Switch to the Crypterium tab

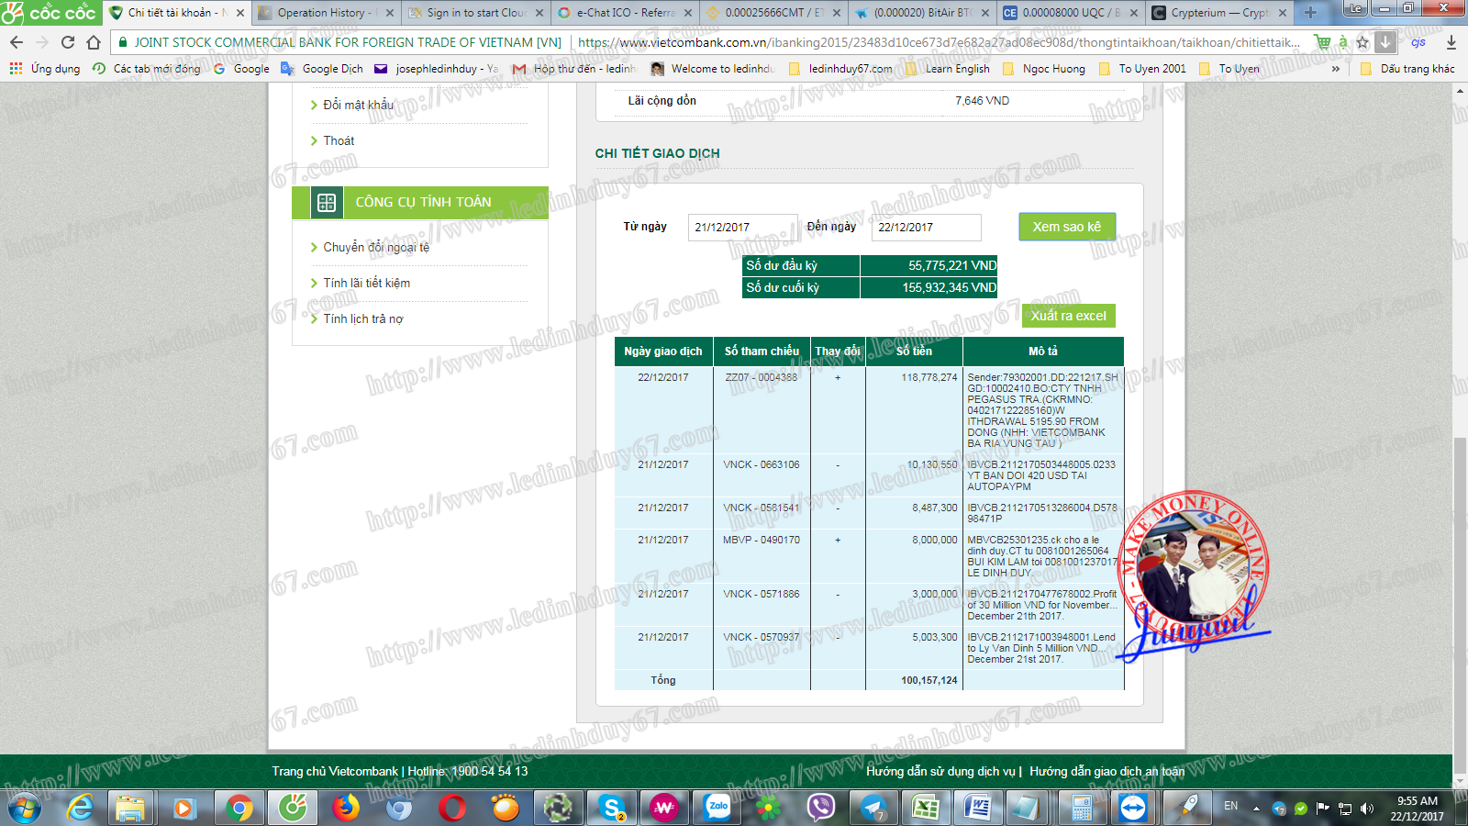1220,13
